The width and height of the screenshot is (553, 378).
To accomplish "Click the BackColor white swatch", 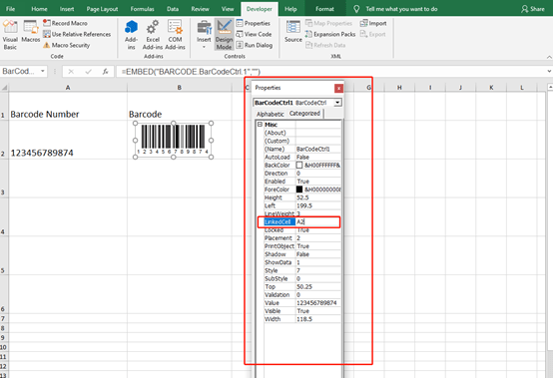I will pyautogui.click(x=299, y=165).
